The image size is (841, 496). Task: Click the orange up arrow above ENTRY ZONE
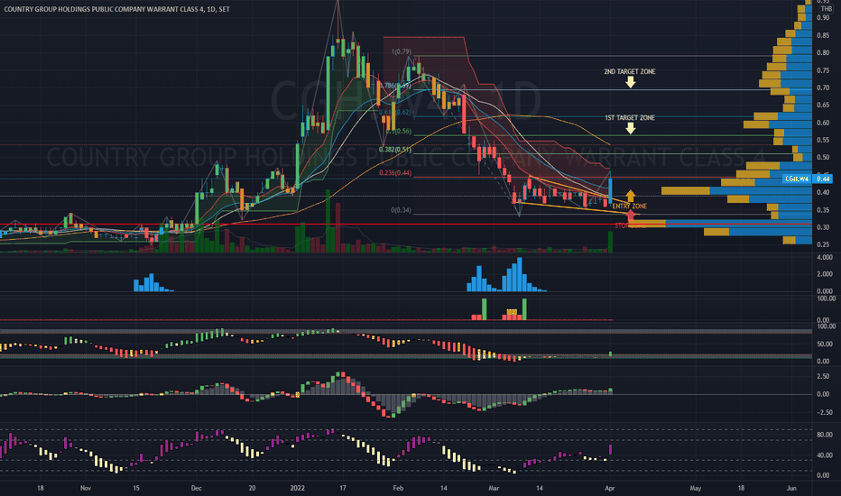pyautogui.click(x=630, y=196)
